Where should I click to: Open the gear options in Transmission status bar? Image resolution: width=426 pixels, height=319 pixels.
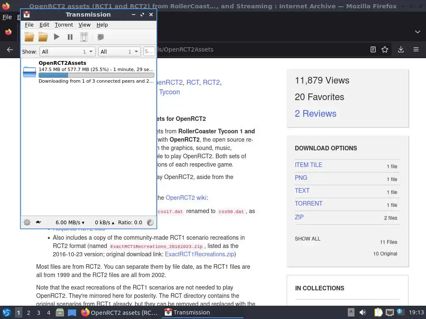pyautogui.click(x=27, y=222)
